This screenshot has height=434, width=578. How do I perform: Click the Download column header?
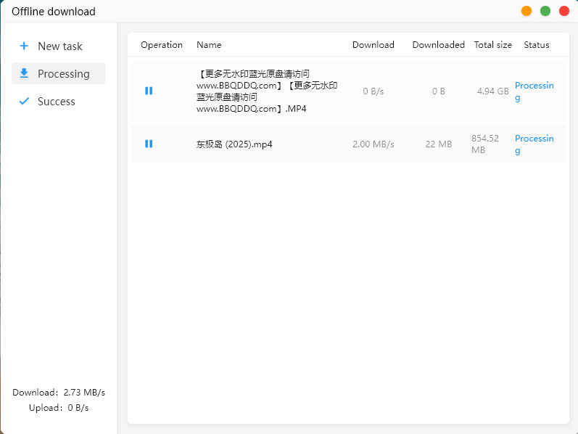(x=373, y=45)
